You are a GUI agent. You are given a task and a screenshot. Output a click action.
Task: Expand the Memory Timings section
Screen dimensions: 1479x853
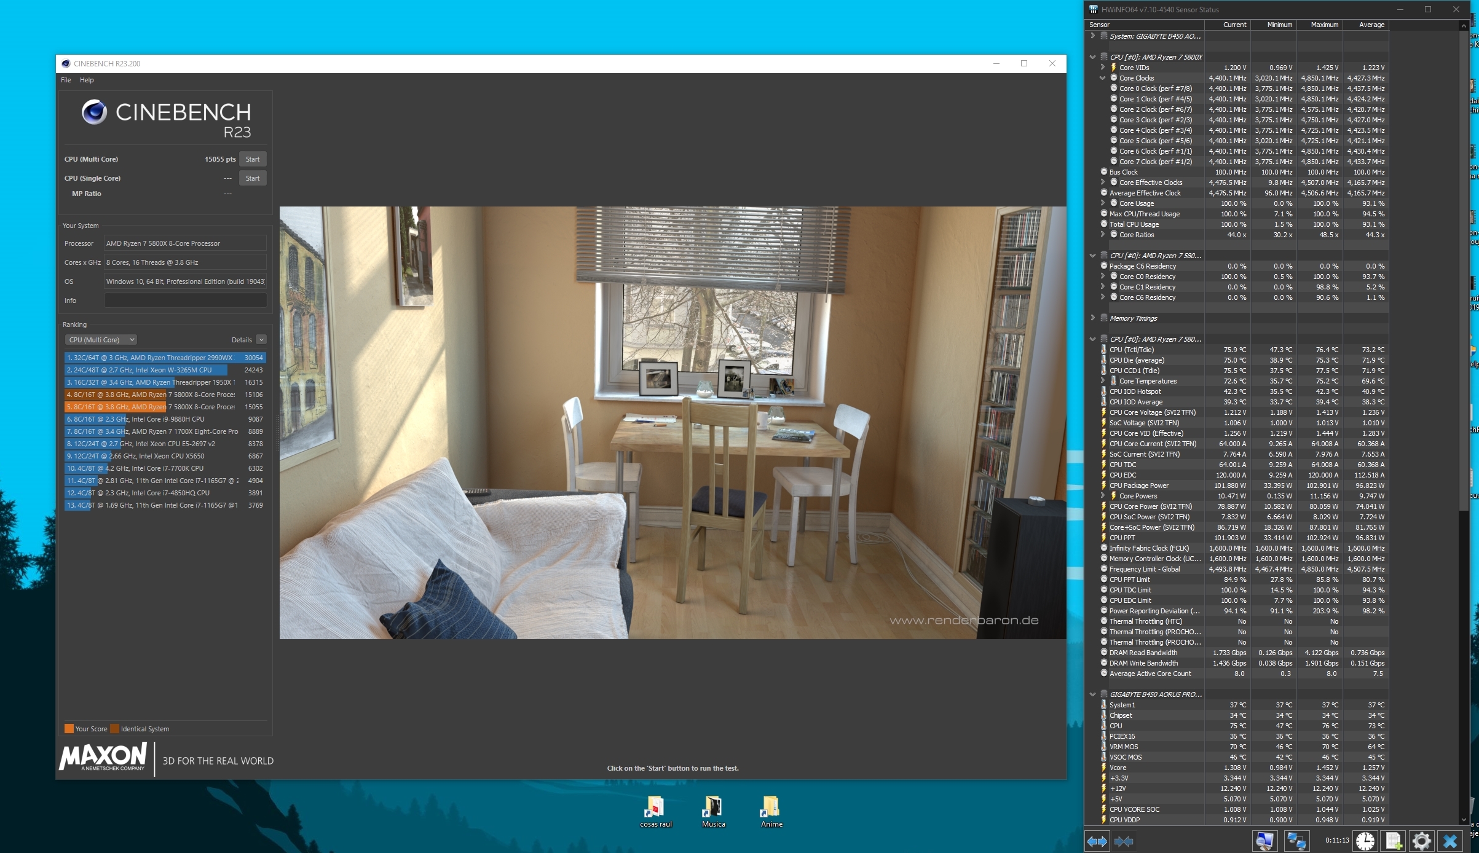(1093, 318)
